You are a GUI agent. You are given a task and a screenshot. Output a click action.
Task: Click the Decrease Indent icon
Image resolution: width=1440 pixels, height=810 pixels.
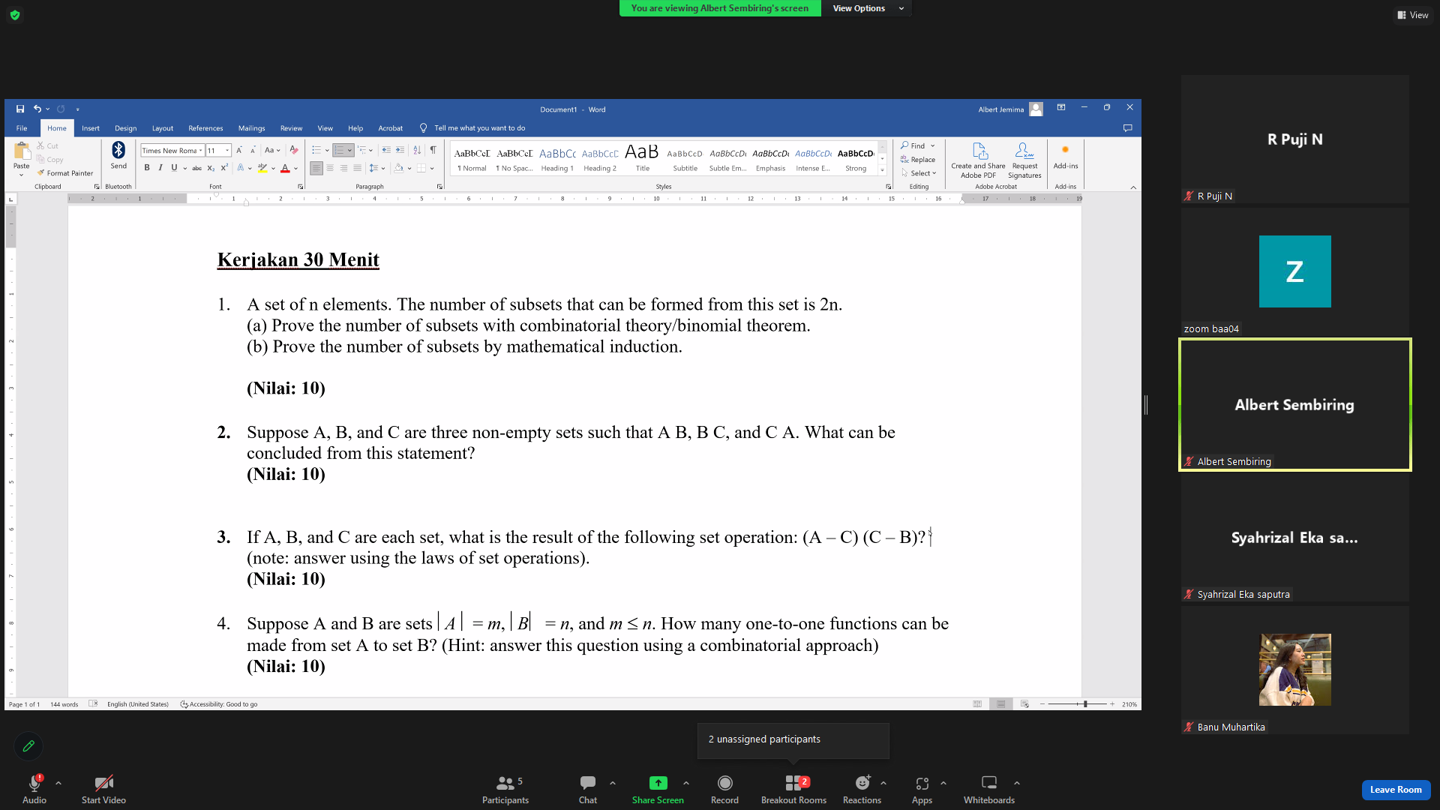click(x=386, y=150)
